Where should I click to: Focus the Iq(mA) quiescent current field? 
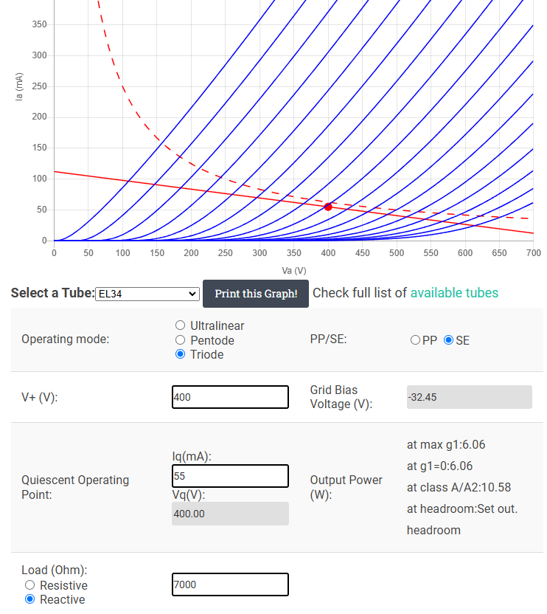pyautogui.click(x=230, y=476)
